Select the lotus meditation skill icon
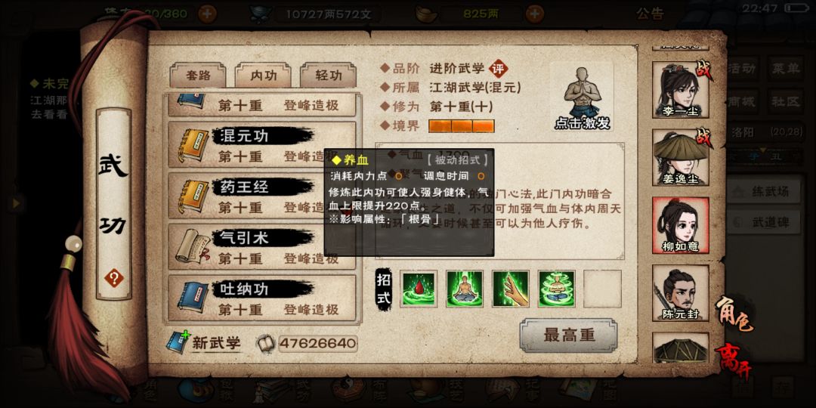 click(556, 289)
